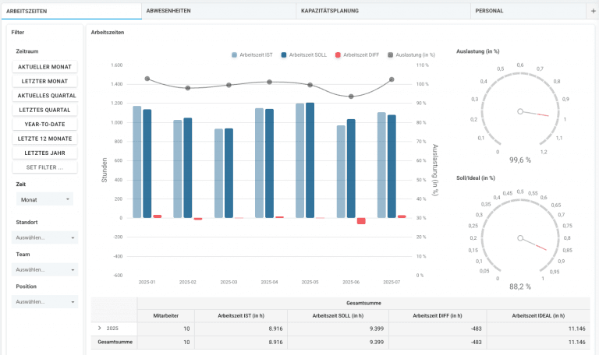The image size is (599, 355).
Task: Click Auslastung (in %) legend marker
Action: [390, 55]
